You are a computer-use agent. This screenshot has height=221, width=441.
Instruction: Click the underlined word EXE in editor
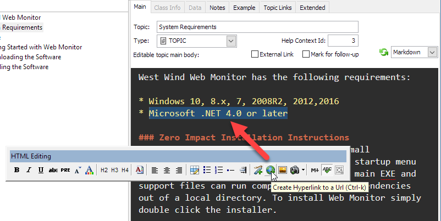pos(388,174)
